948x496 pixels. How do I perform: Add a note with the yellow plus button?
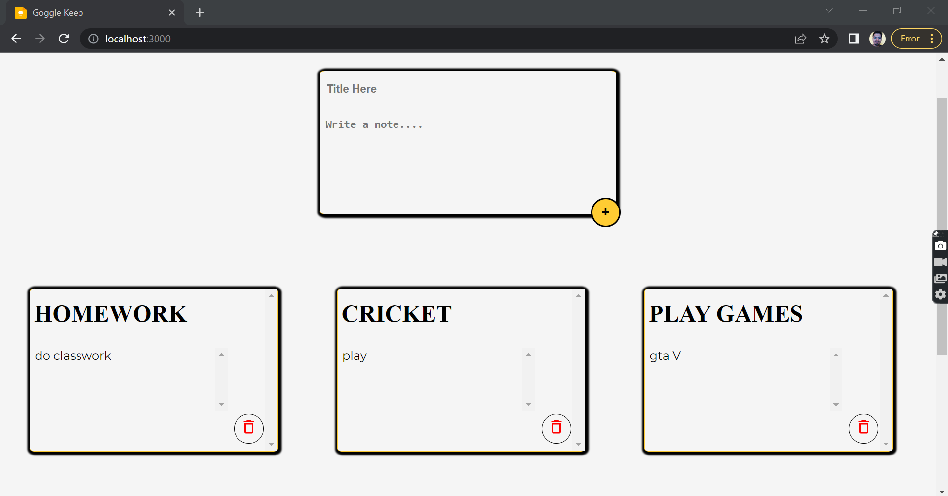[605, 212]
